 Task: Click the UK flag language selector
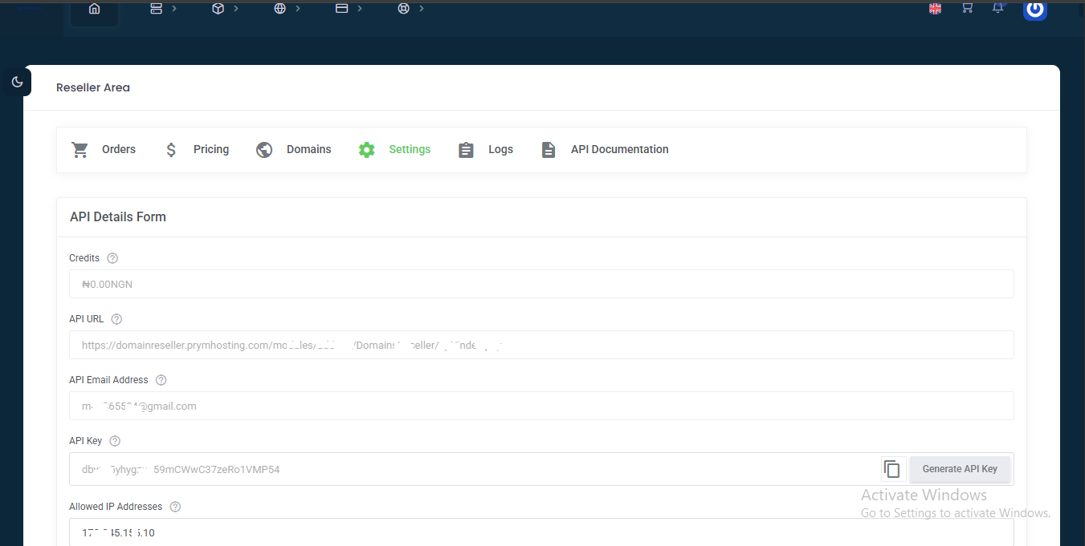click(x=935, y=9)
